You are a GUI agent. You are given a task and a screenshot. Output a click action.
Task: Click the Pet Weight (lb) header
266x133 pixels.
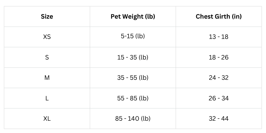(133, 16)
